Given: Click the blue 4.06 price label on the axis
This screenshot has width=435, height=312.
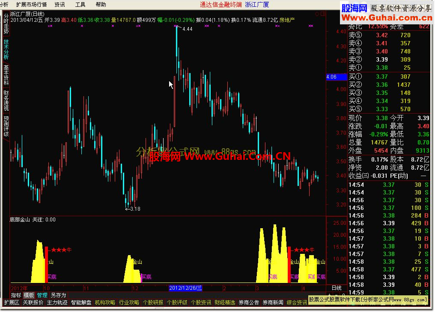Looking at the screenshot, I should (336, 77).
